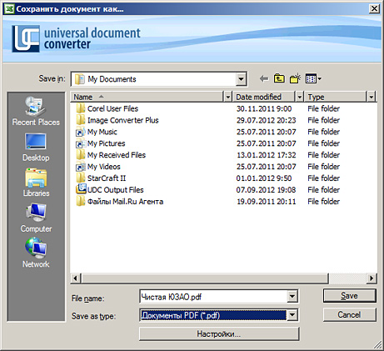384x351 pixels.
Task: Open Libraries in places sidebar
Action: (x=36, y=183)
